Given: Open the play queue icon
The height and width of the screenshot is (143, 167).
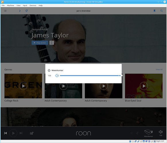Looking at the screenshot, I should click(32, 133).
